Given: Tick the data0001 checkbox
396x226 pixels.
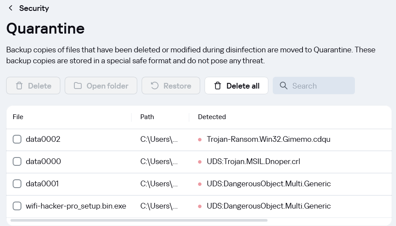Looking at the screenshot, I should 17,184.
